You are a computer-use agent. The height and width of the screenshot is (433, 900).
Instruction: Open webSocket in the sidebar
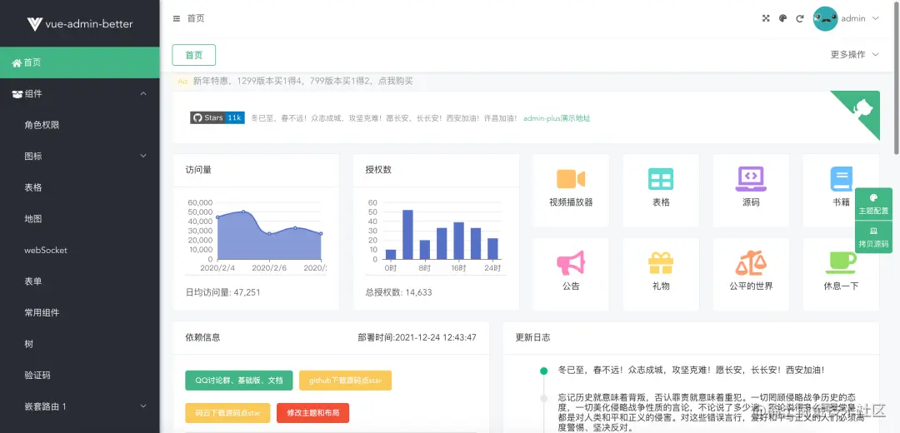pos(80,250)
